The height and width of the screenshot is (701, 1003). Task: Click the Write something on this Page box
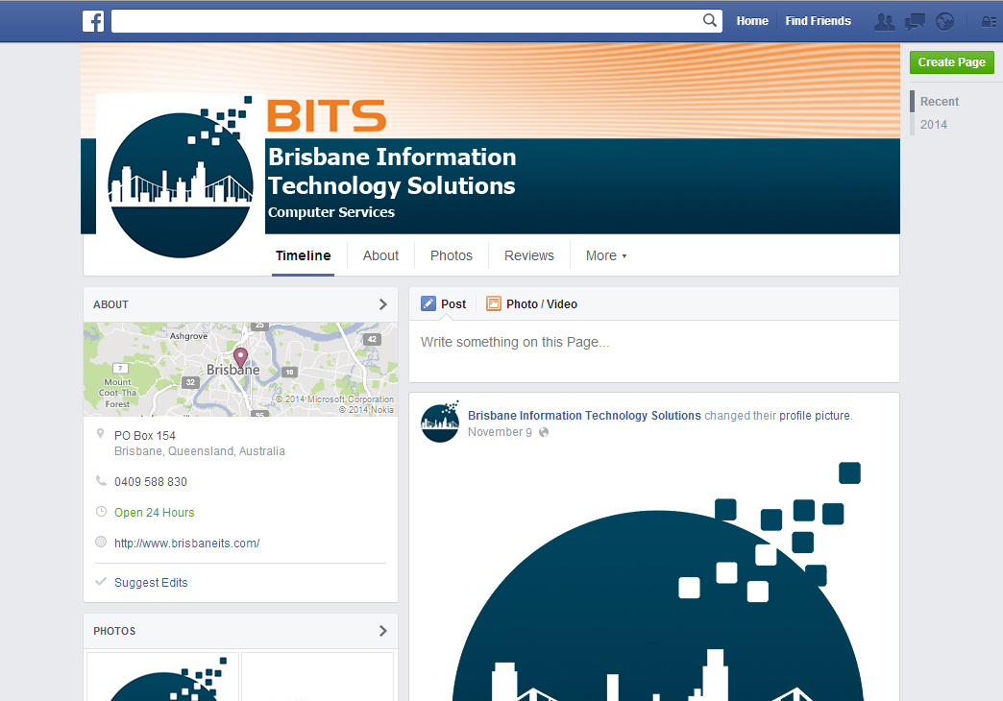(653, 350)
